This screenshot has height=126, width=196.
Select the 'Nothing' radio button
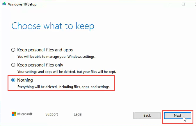[13, 80]
